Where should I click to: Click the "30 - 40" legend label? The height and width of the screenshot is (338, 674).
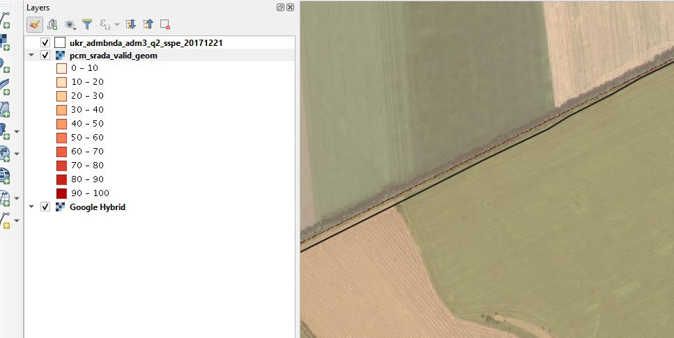coord(87,109)
